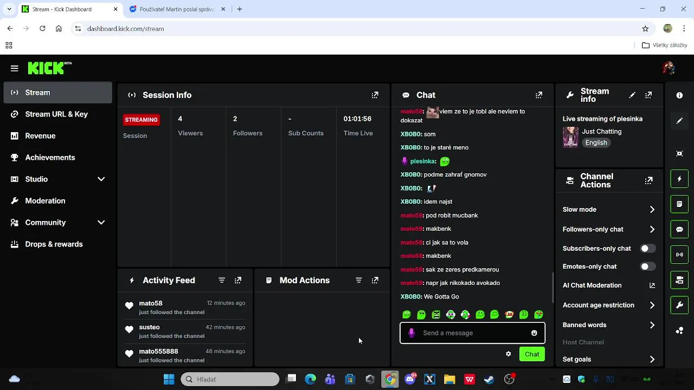The image size is (694, 390).
Task: Switch to the Používateľ Martin browser tab
Action: coord(177,9)
